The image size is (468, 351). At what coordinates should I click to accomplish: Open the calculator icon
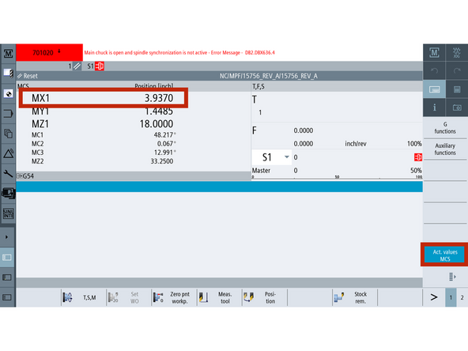(x=457, y=89)
